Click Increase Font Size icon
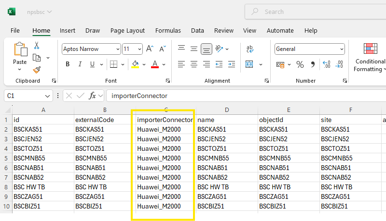 [150, 49]
